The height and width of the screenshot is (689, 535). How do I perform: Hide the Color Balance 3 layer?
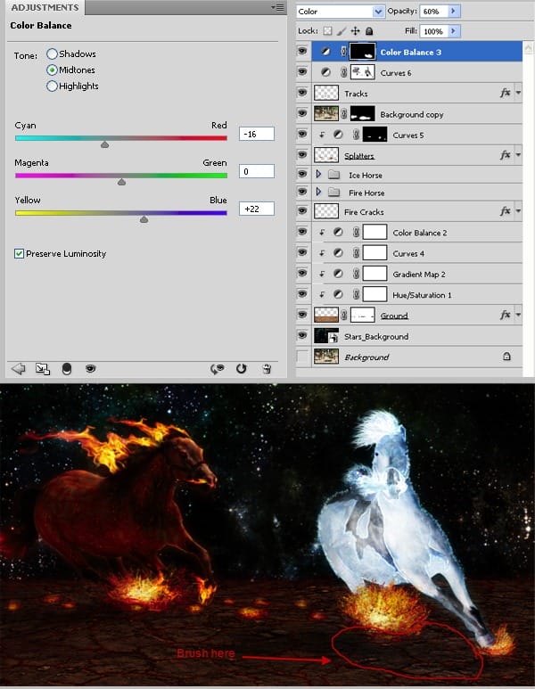pos(302,51)
